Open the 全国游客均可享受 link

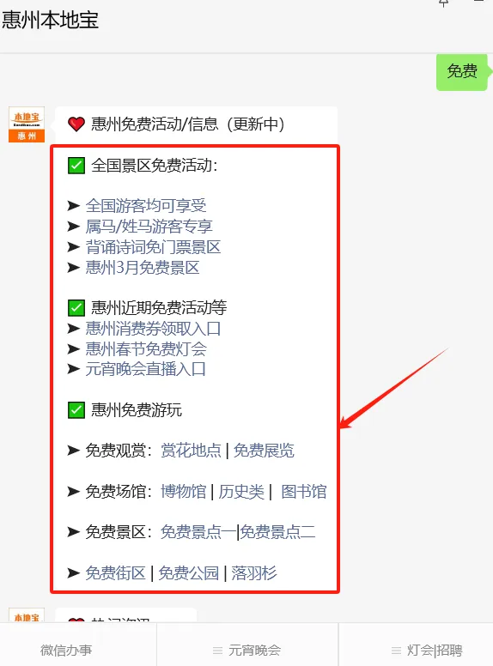pyautogui.click(x=146, y=206)
